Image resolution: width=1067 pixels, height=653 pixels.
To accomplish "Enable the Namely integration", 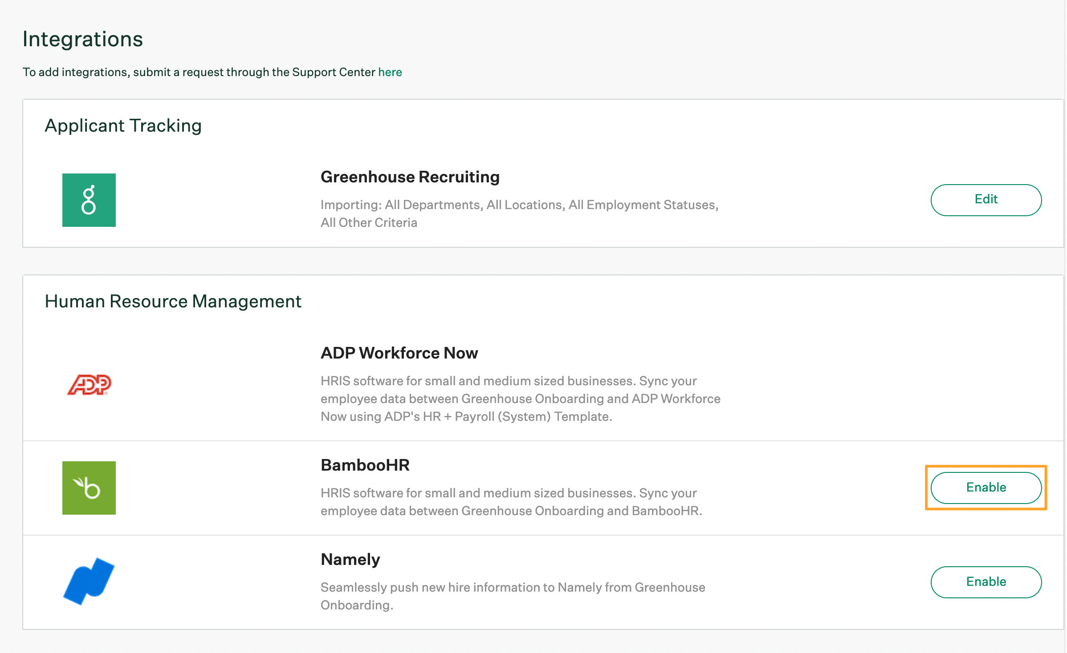I will (986, 582).
